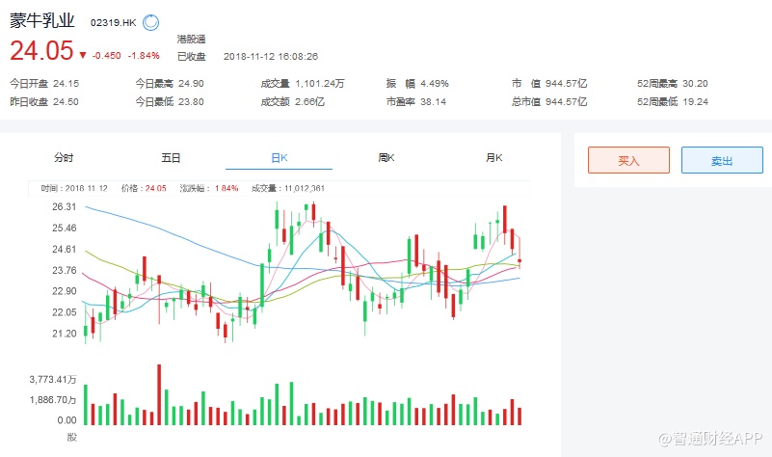Screen dimensions: 772x457
Task: Select the 日K daily candlestick tab
Action: 279,157
